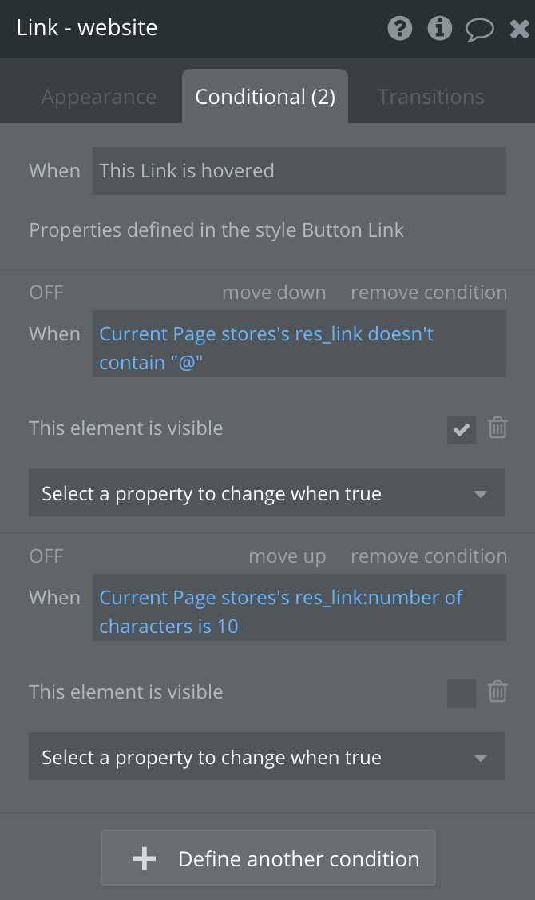Check second condition's element visible checkbox
535x900 pixels.
(462, 693)
